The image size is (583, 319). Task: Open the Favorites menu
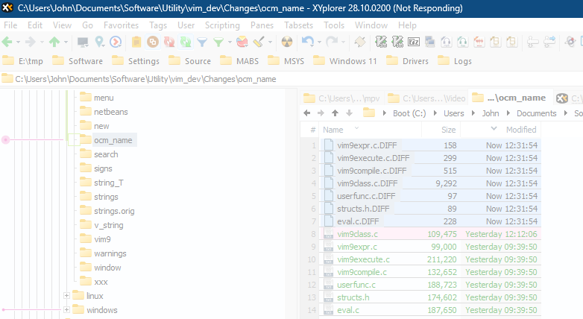click(121, 25)
